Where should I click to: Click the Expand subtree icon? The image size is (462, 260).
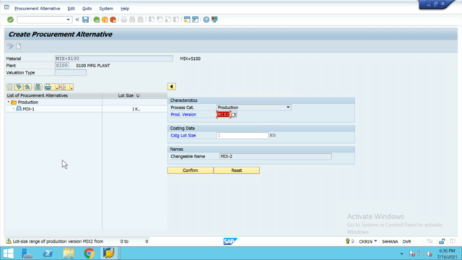[19, 87]
